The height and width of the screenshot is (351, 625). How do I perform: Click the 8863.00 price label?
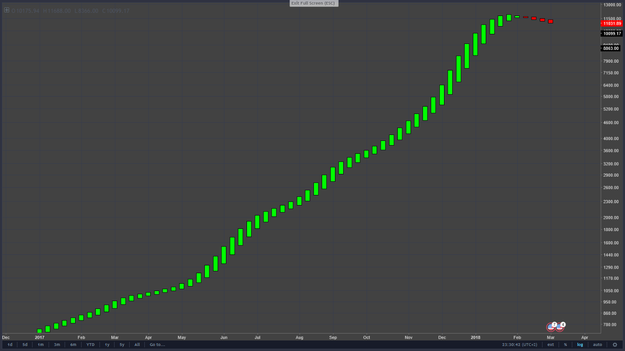[x=611, y=48]
